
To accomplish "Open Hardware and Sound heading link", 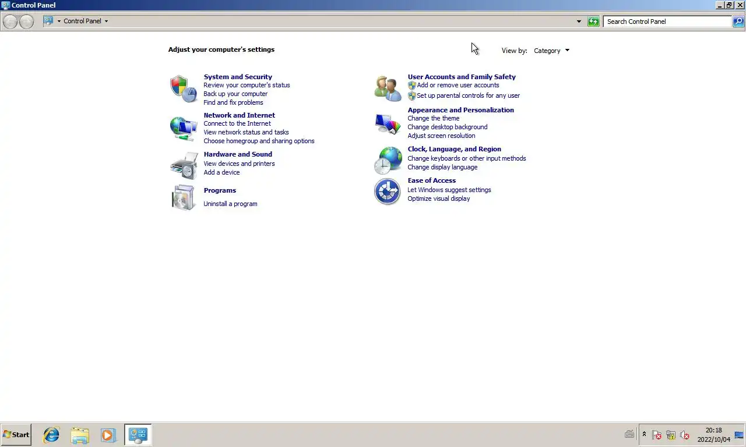I will pyautogui.click(x=238, y=154).
